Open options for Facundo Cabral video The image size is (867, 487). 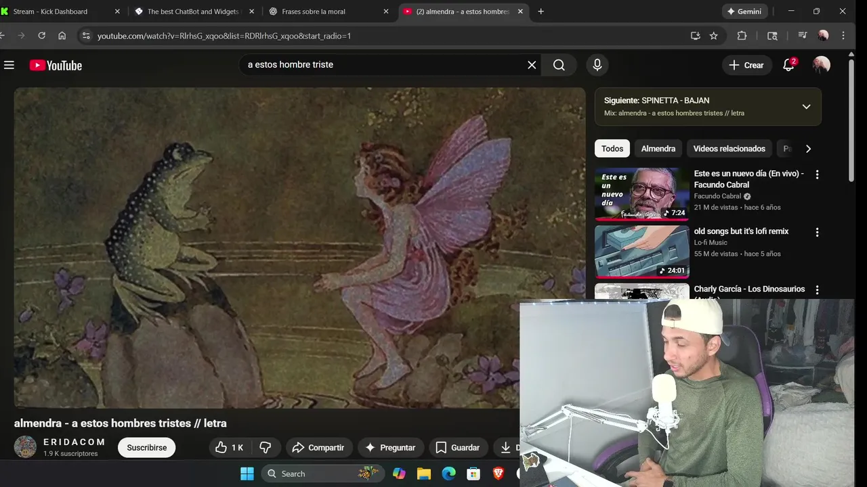[817, 175]
